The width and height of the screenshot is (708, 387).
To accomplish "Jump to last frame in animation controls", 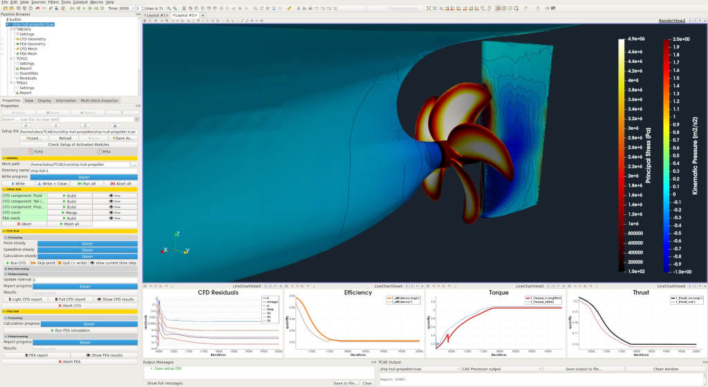I will click(96, 8).
